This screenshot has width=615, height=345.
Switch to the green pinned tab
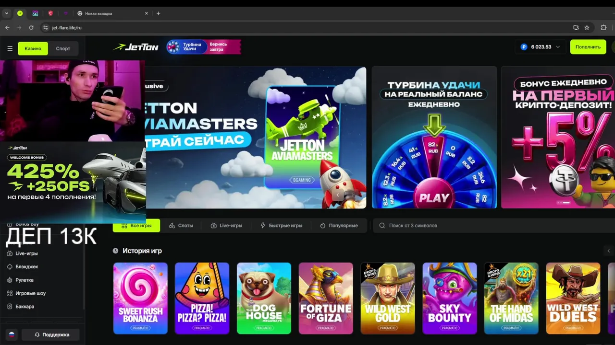pos(20,13)
